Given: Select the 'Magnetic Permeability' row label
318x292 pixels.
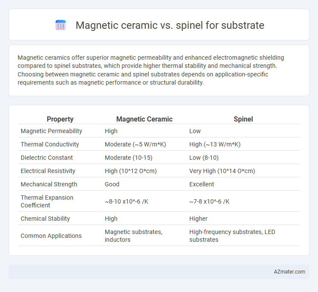Looking at the screenshot, I should tap(51, 131).
